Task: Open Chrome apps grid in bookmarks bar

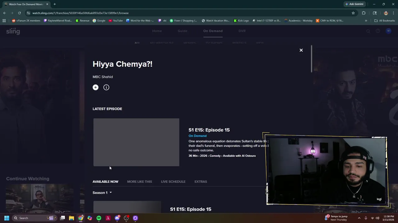Action: tap(4, 20)
